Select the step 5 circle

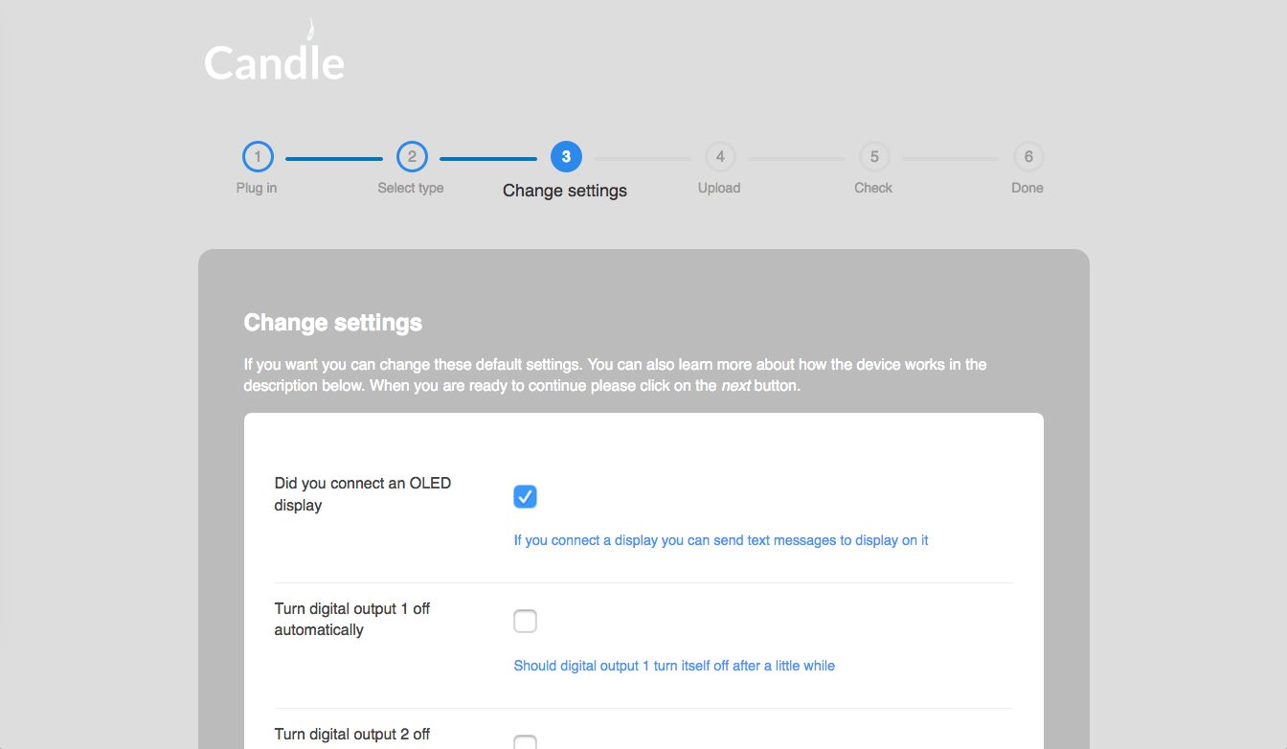[874, 157]
